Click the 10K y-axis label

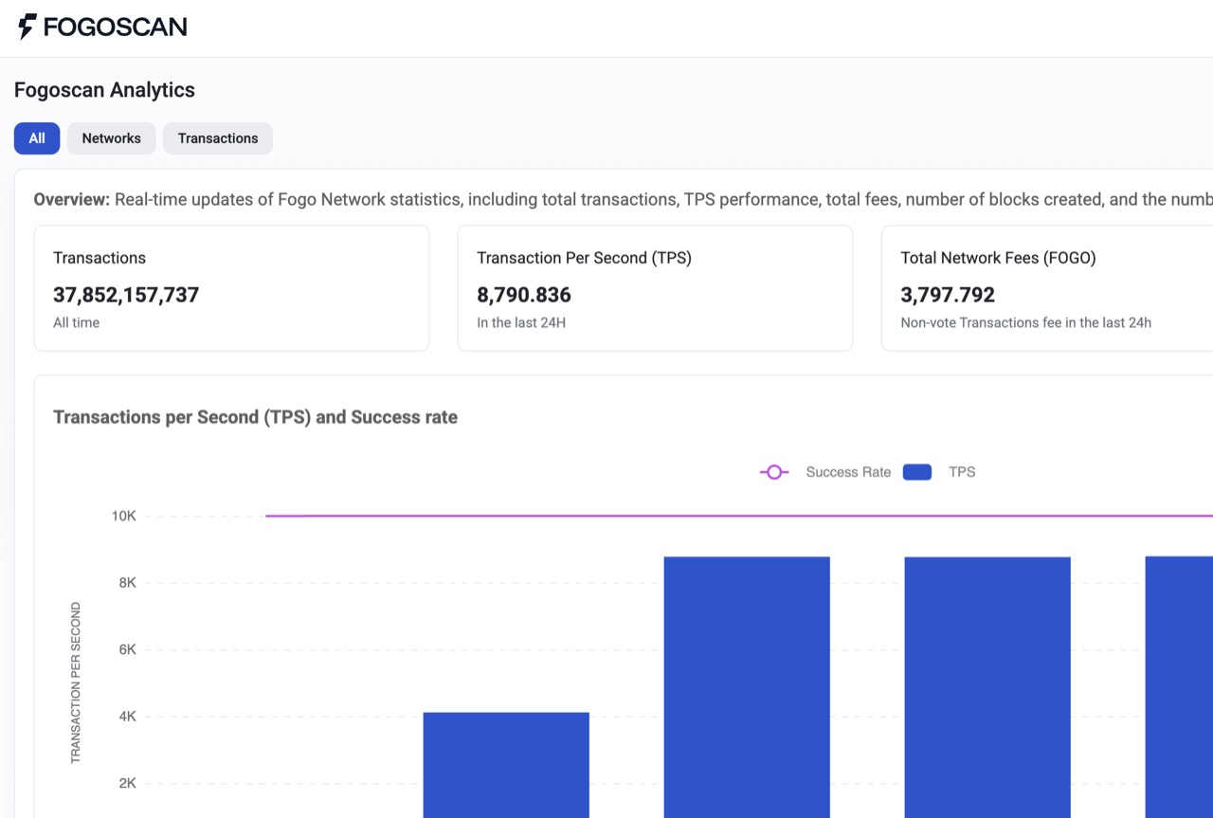point(124,517)
